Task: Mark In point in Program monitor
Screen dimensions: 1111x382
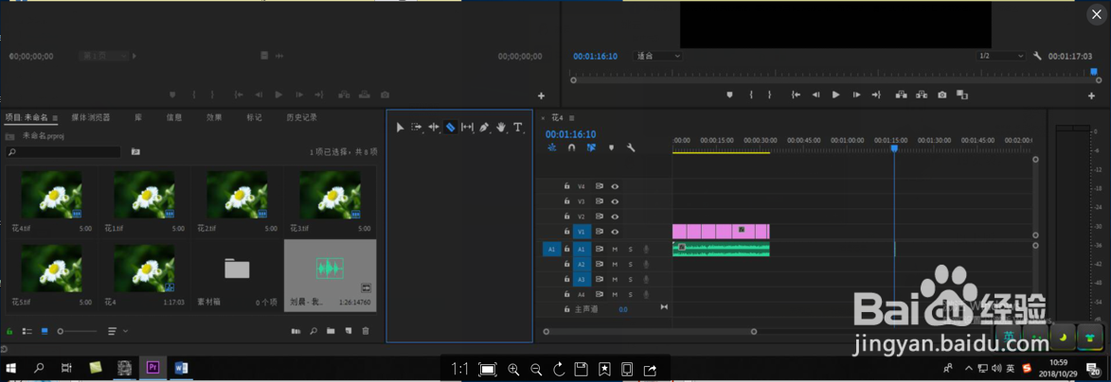Action: 751,95
